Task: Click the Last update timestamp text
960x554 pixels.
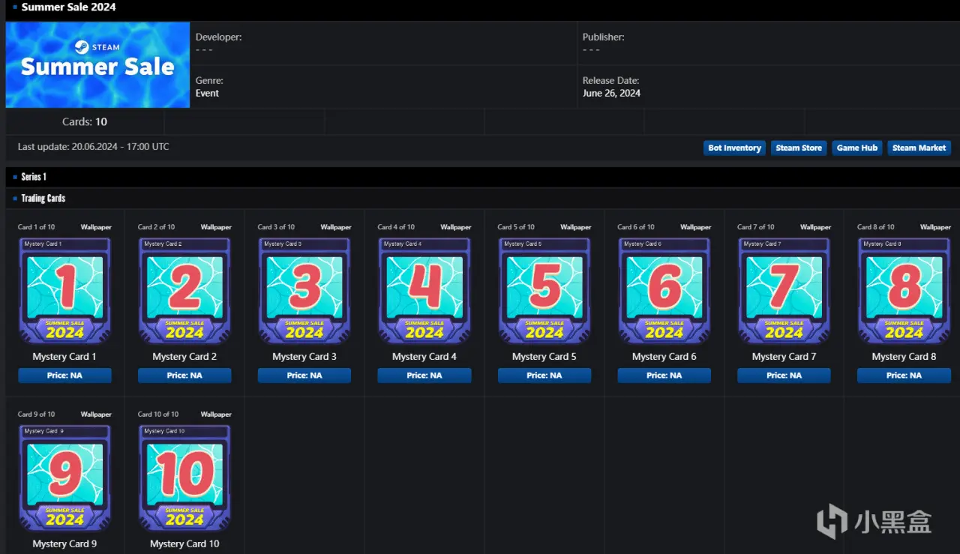Action: coord(94,147)
